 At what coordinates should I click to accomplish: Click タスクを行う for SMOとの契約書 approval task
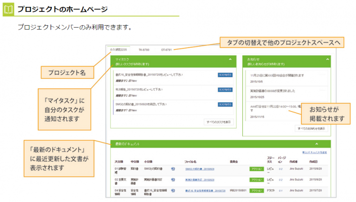[x=225, y=104]
